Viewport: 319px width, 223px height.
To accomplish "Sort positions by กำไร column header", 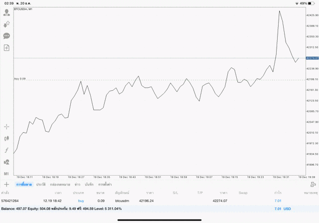I will 278,192.
